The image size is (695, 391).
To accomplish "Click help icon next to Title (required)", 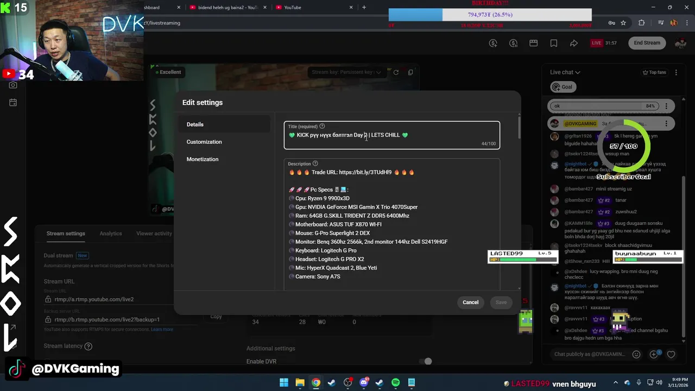I will 322,127.
